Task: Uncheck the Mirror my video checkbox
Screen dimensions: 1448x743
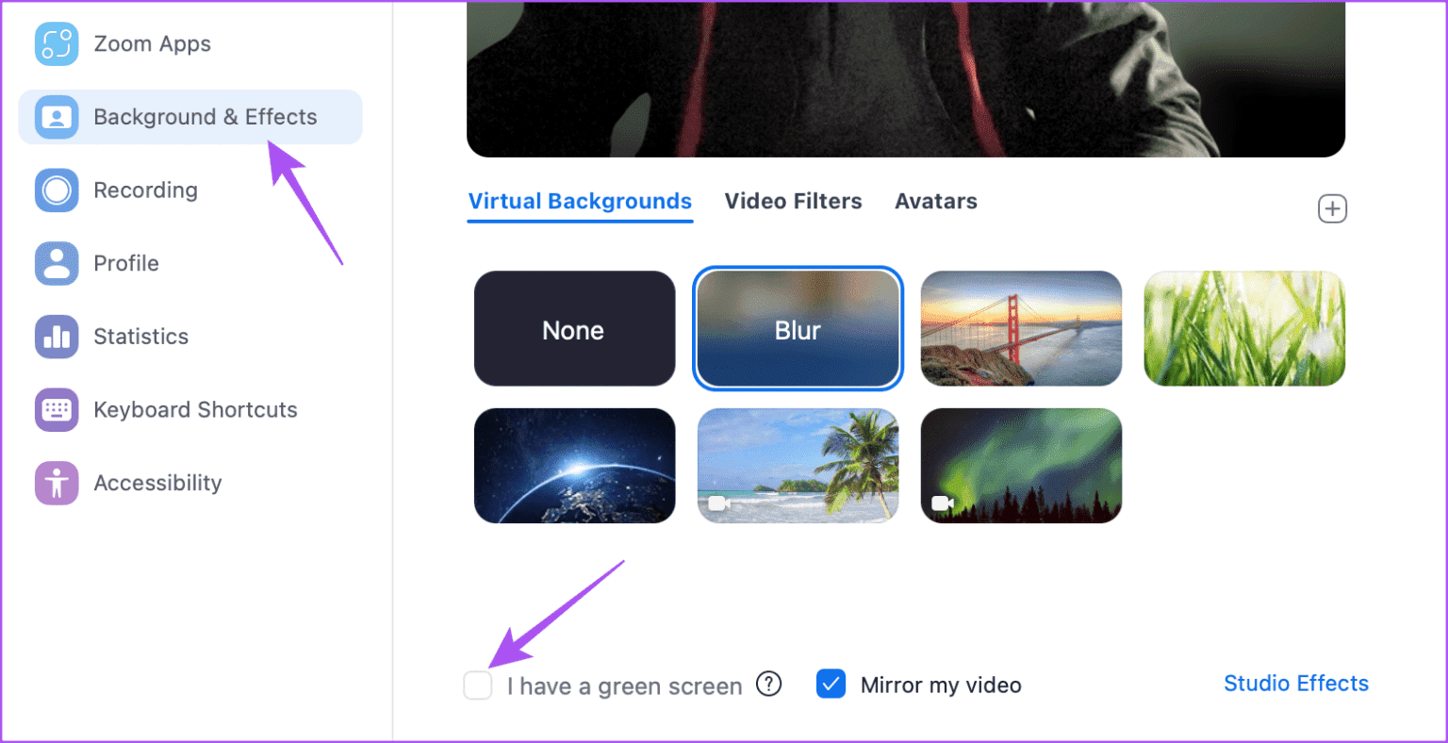Action: pos(831,685)
